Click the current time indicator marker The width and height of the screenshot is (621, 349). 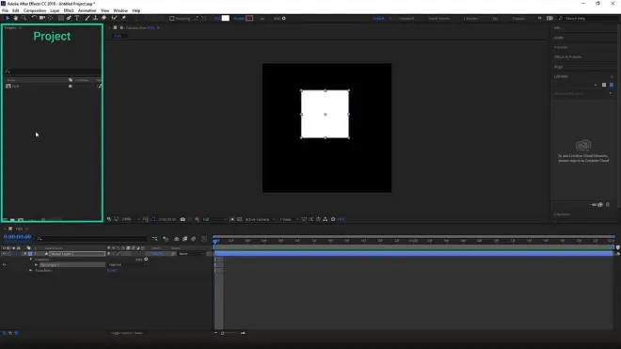(x=215, y=241)
